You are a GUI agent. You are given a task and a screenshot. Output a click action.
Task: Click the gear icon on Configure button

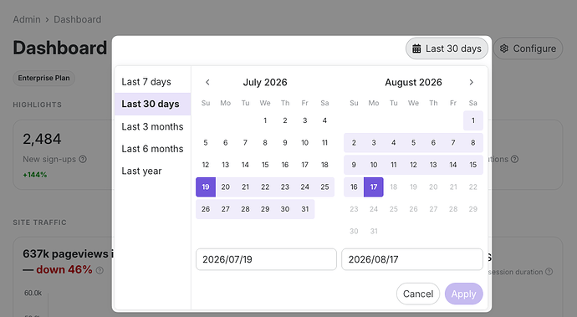(x=504, y=49)
